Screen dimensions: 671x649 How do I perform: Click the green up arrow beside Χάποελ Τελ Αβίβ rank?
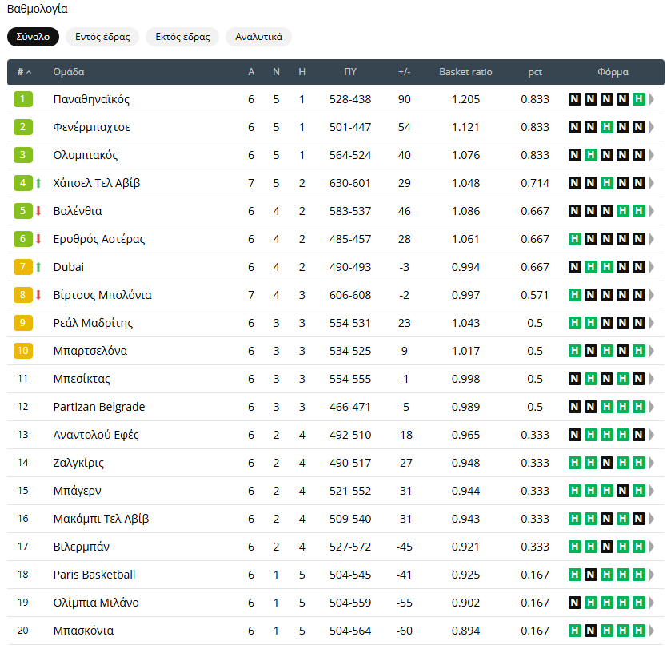38,183
